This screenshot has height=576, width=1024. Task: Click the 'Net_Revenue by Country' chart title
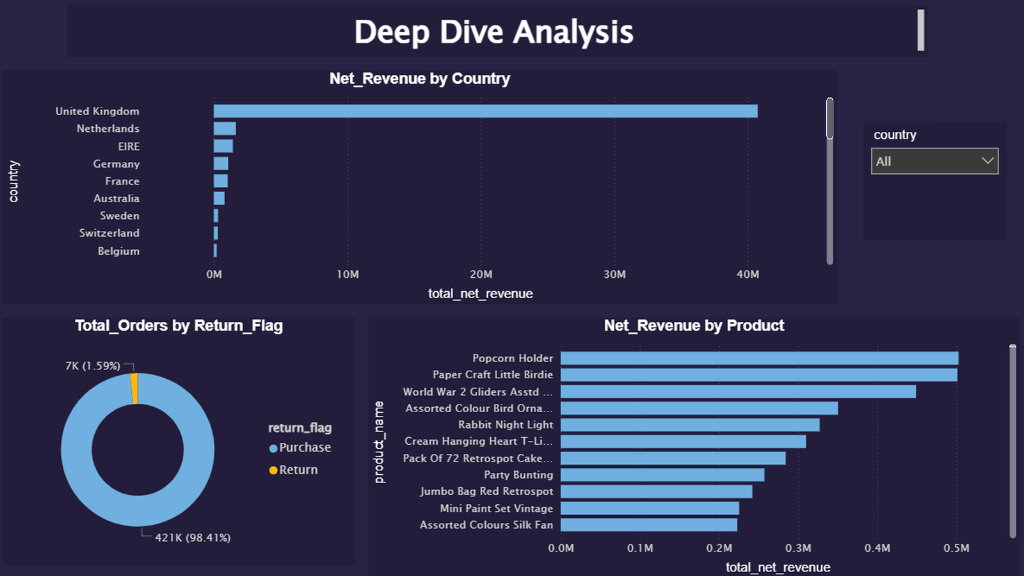[x=420, y=79]
